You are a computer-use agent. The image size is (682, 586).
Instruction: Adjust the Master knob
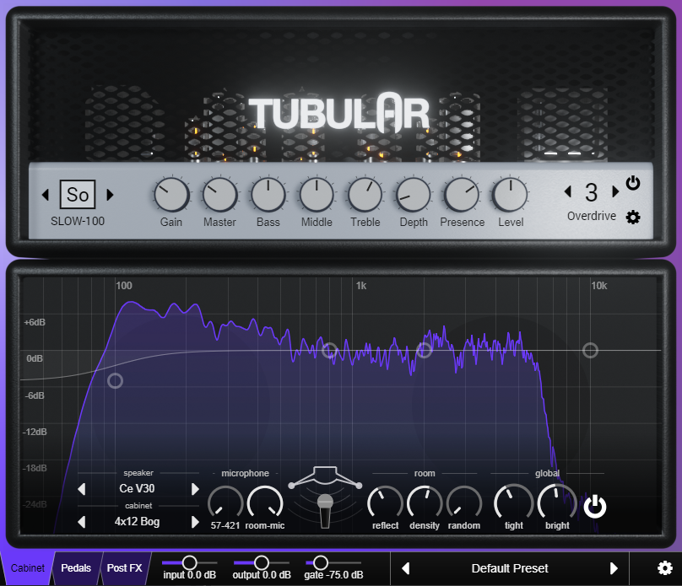tap(220, 195)
